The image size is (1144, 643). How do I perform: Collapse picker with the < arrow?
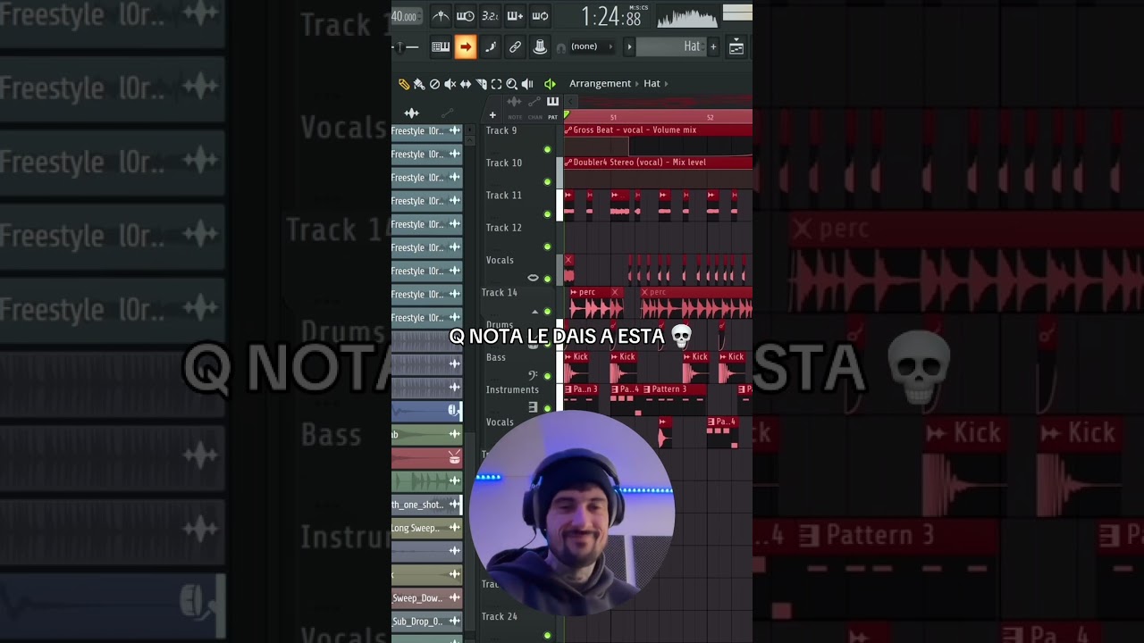click(573, 102)
